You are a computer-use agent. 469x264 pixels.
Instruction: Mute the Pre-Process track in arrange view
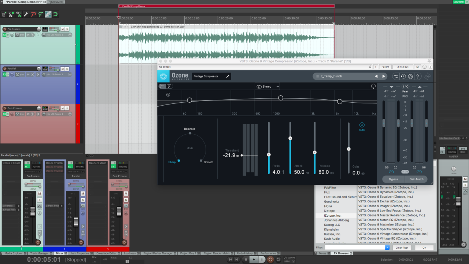62,29
